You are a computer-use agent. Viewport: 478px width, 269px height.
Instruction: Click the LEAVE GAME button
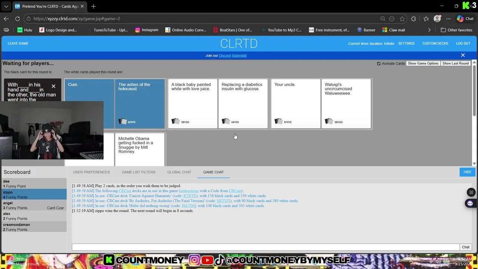click(x=18, y=43)
